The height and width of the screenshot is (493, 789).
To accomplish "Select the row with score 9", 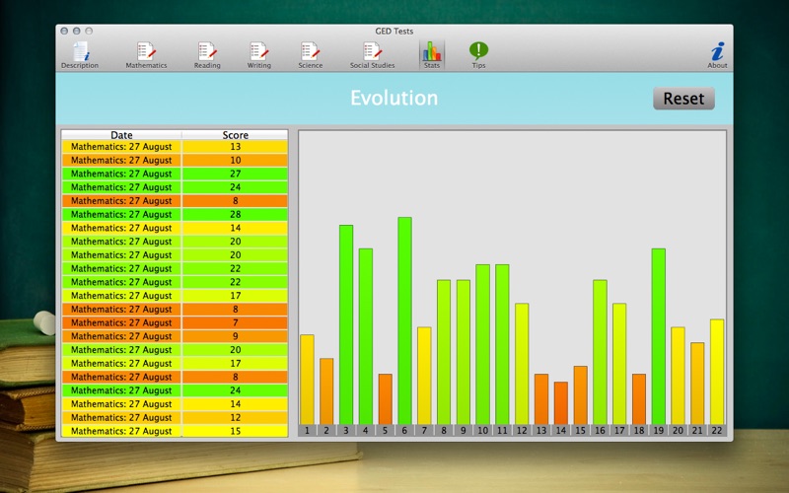I will pos(175,336).
